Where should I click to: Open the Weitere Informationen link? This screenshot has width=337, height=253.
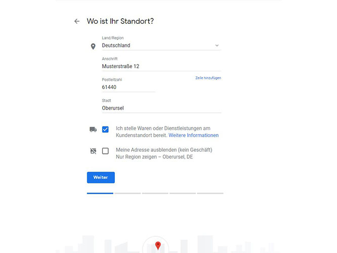193,135
